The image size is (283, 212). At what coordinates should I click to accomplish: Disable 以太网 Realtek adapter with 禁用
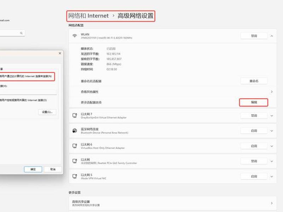tap(254, 161)
